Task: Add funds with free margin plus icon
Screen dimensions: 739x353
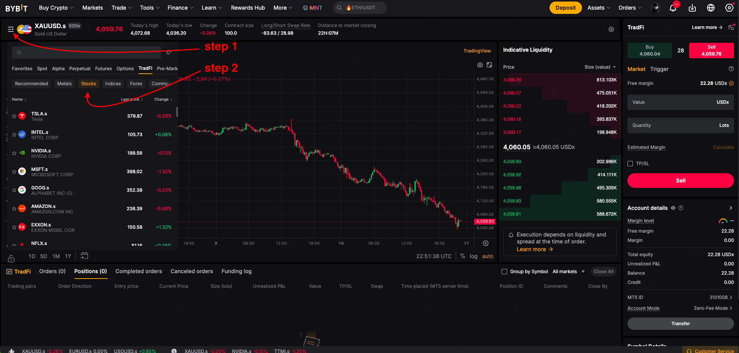Action: coord(731,83)
